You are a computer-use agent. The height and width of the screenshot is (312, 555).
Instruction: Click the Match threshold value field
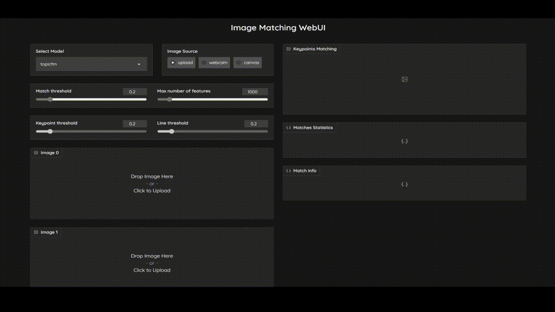tap(134, 92)
